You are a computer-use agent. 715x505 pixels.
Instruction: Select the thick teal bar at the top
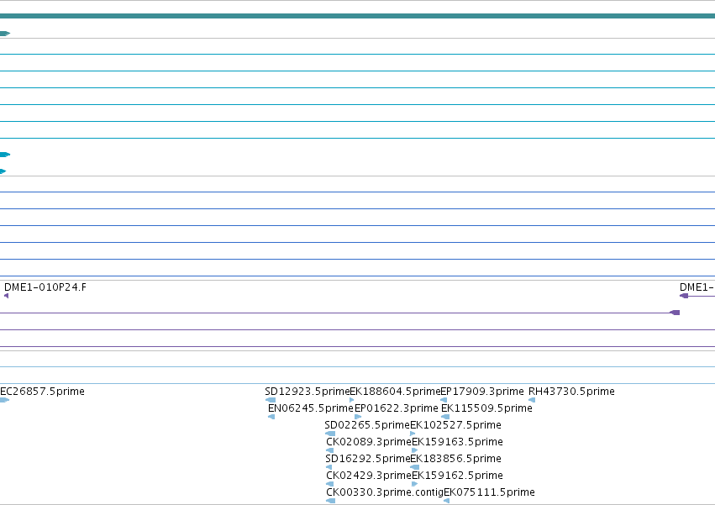tap(358, 16)
